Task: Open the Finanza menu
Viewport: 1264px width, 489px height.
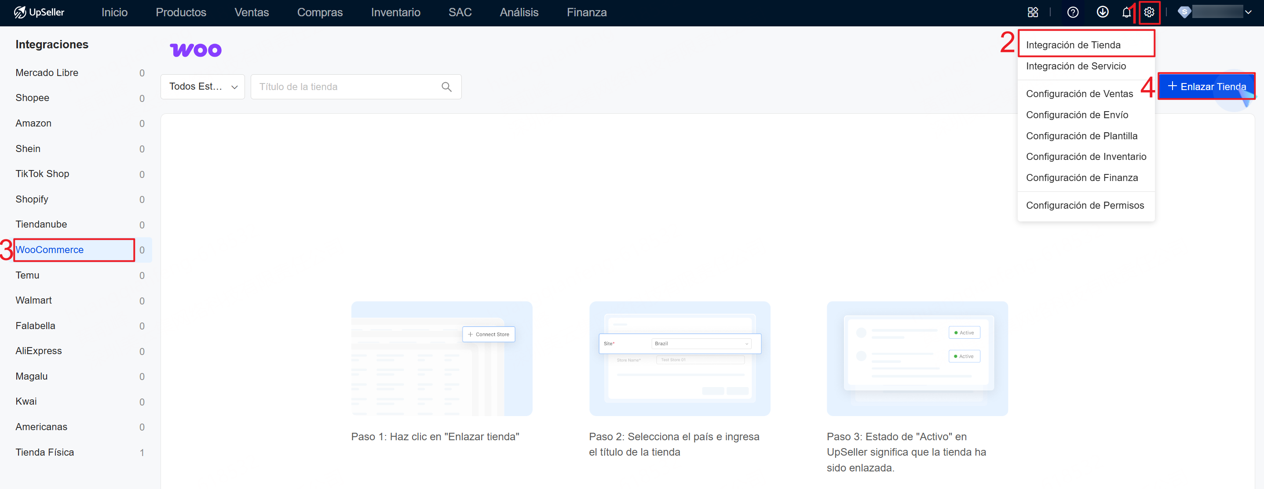Action: coord(587,12)
